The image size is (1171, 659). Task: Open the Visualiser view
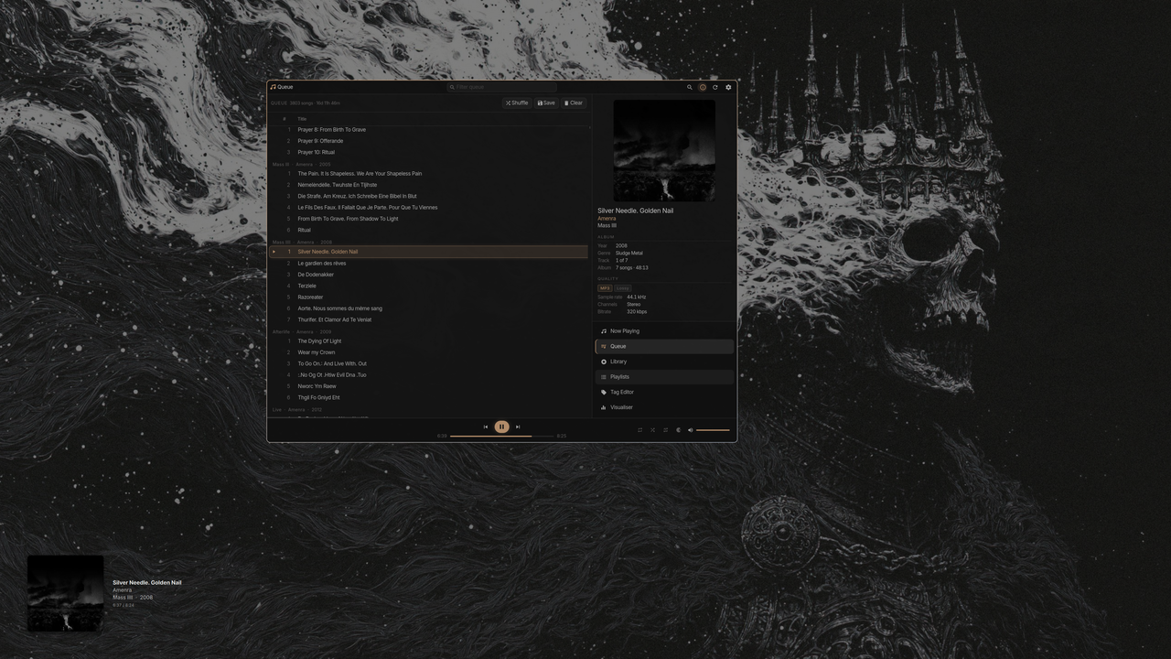pos(664,407)
